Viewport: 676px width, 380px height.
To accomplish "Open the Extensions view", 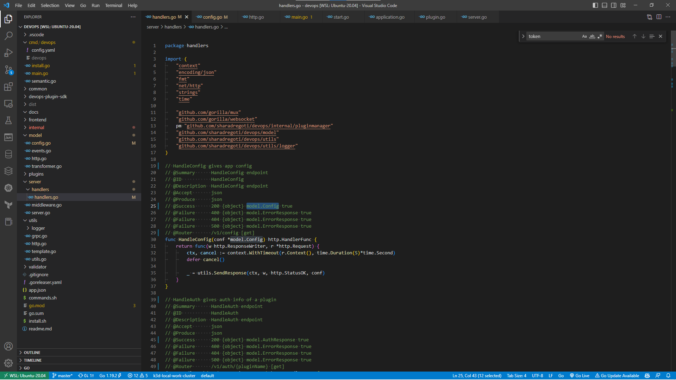I will pyautogui.click(x=8, y=87).
